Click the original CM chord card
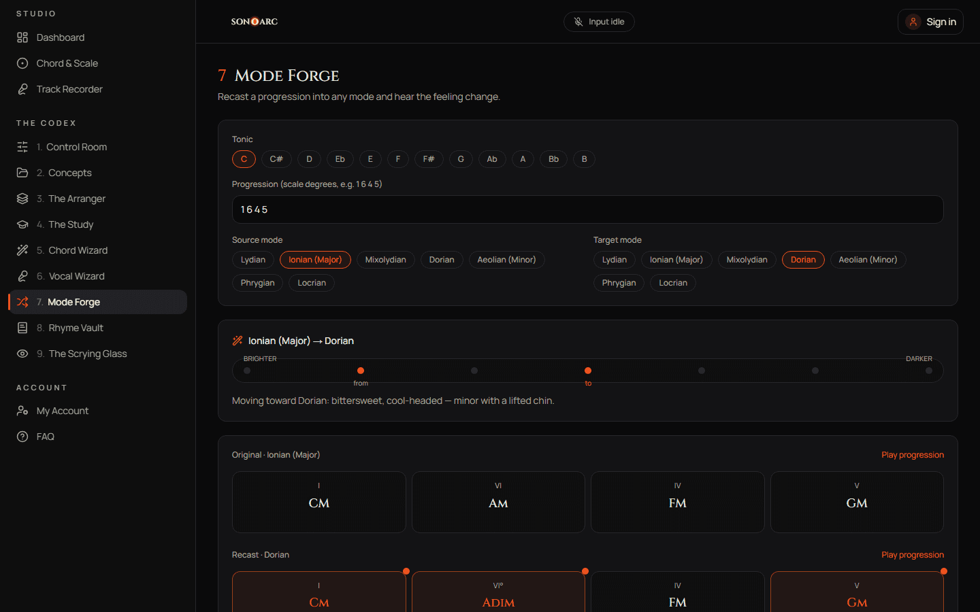The image size is (980, 612). 319,502
